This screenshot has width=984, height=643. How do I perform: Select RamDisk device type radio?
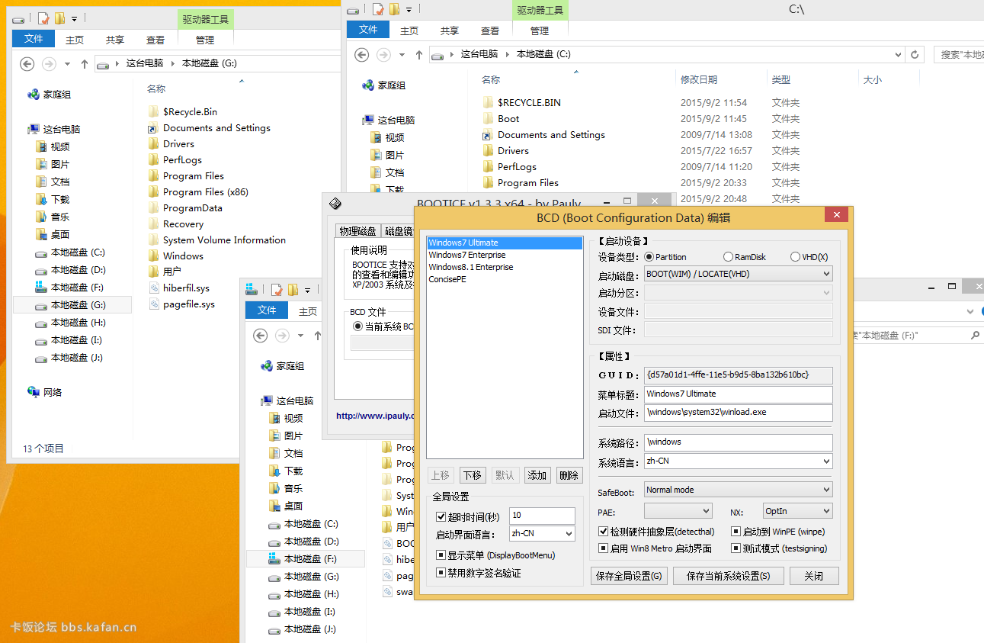(728, 257)
